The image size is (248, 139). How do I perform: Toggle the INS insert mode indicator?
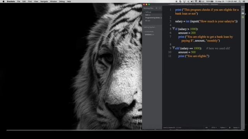tap(207, 128)
